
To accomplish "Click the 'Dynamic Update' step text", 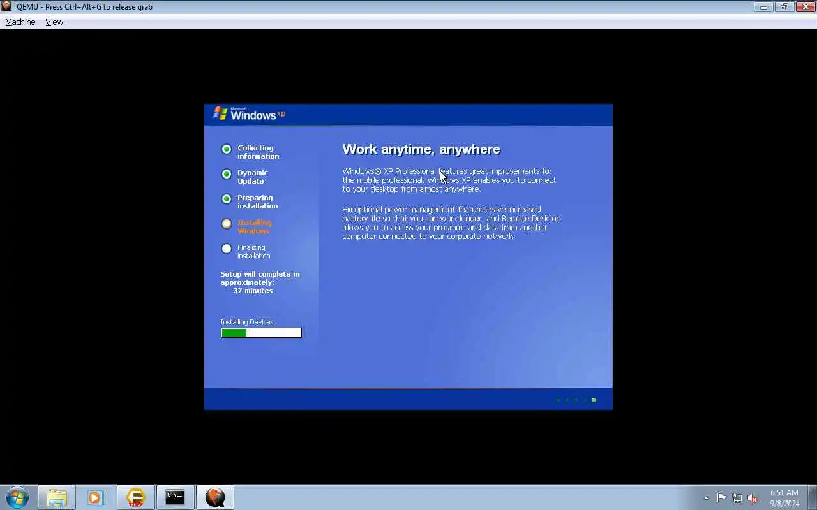I will pos(252,177).
